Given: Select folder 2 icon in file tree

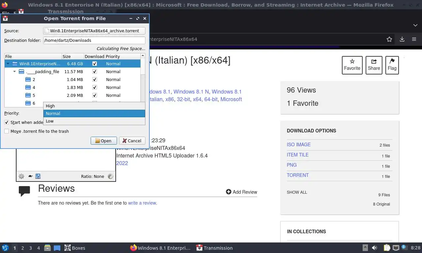Looking at the screenshot, I should click(x=28, y=79).
